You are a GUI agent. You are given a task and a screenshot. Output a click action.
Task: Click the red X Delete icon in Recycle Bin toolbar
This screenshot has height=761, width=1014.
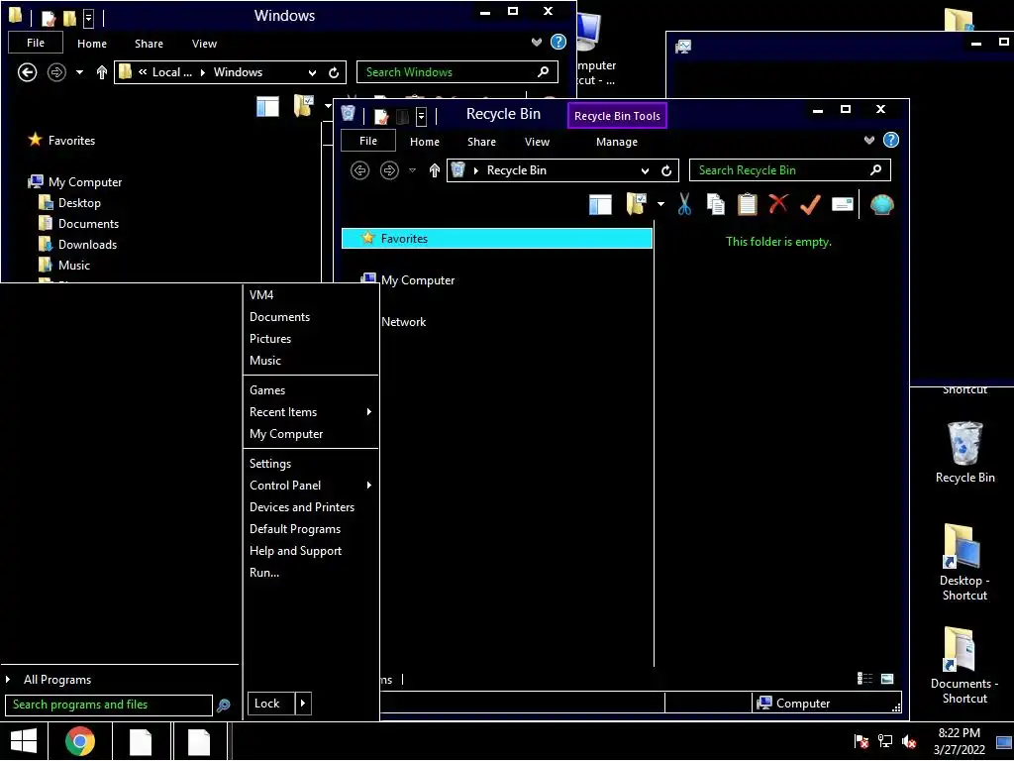tap(778, 204)
